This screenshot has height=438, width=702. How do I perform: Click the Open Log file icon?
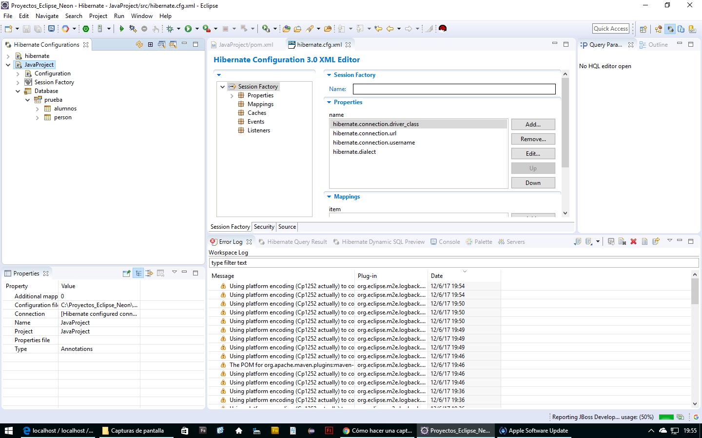coord(644,241)
